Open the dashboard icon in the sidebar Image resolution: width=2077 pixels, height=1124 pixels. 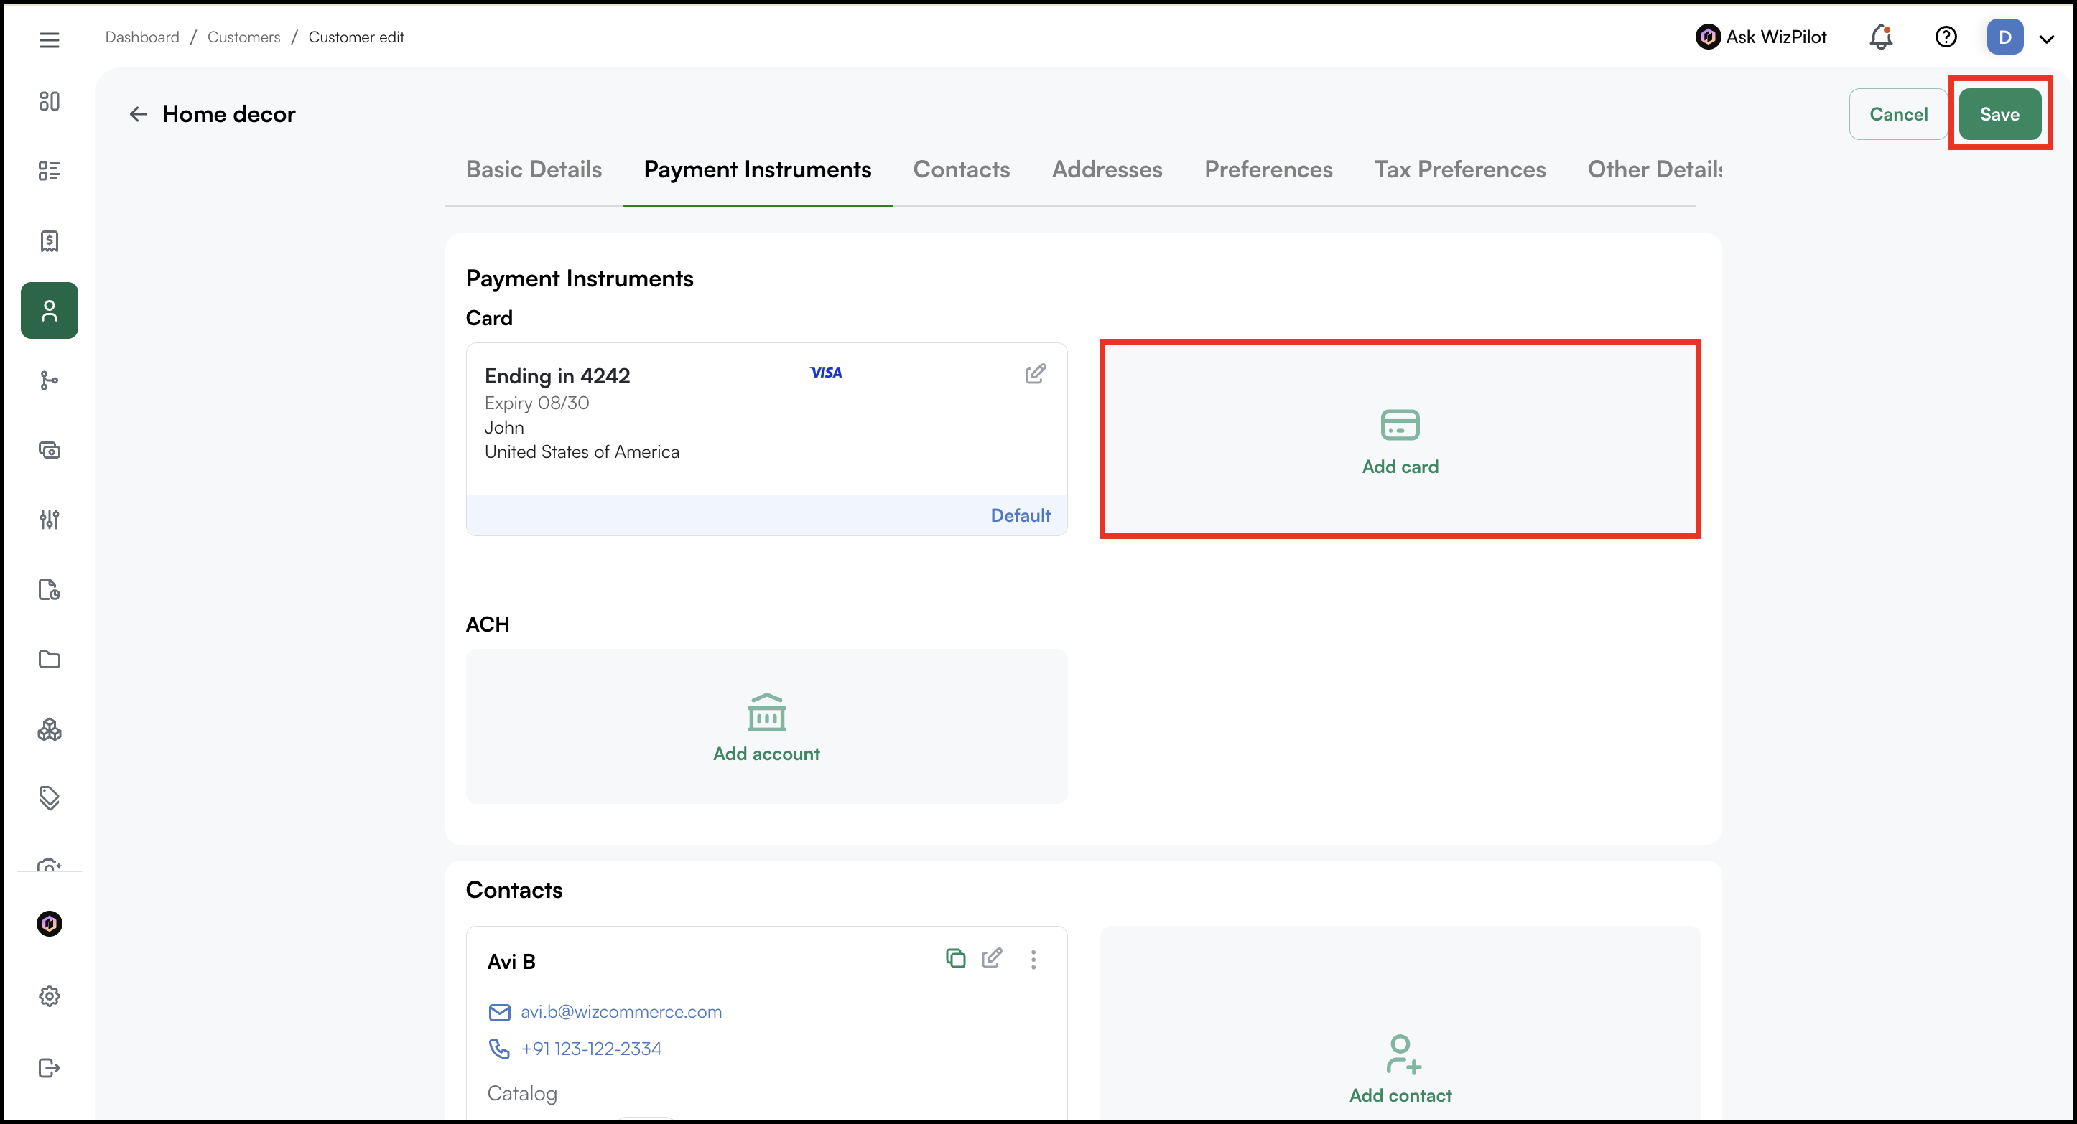[49, 100]
